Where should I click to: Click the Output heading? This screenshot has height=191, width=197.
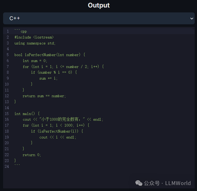tap(99, 5)
